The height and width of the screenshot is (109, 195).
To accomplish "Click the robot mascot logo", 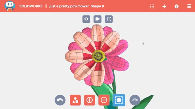I will point(10,6).
